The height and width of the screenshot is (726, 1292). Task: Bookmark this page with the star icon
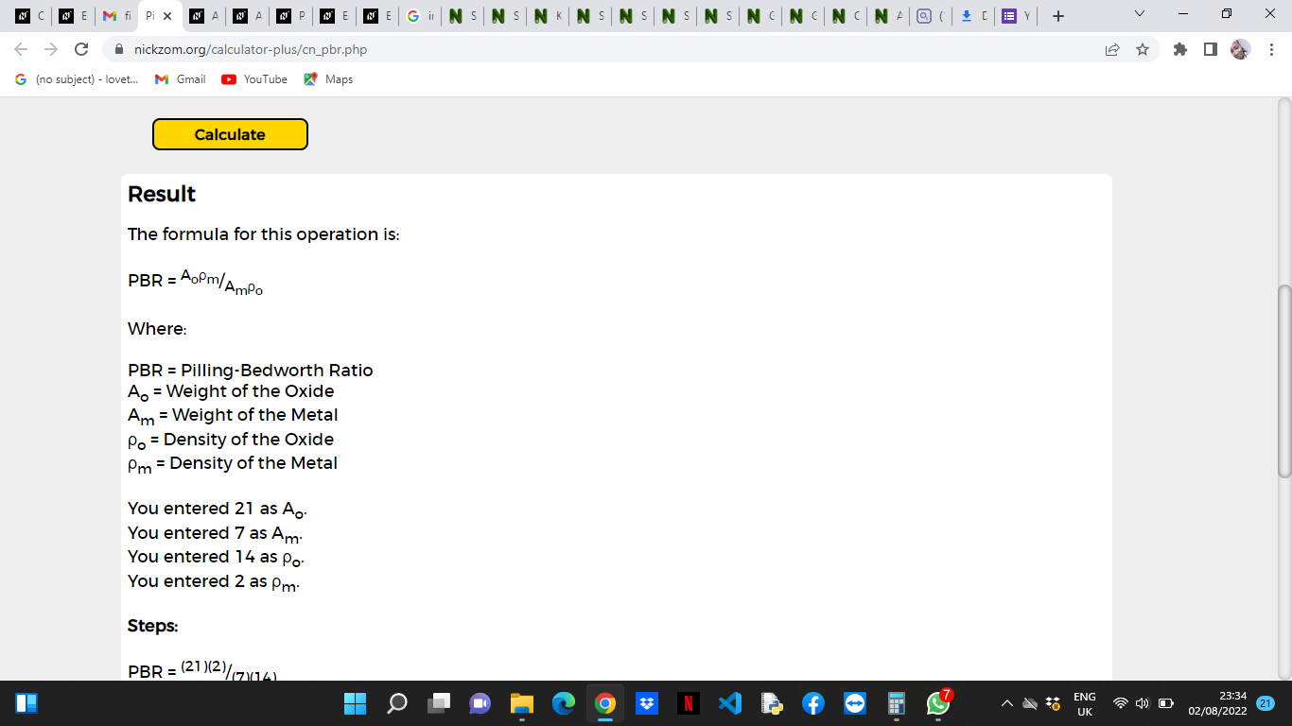click(x=1143, y=49)
